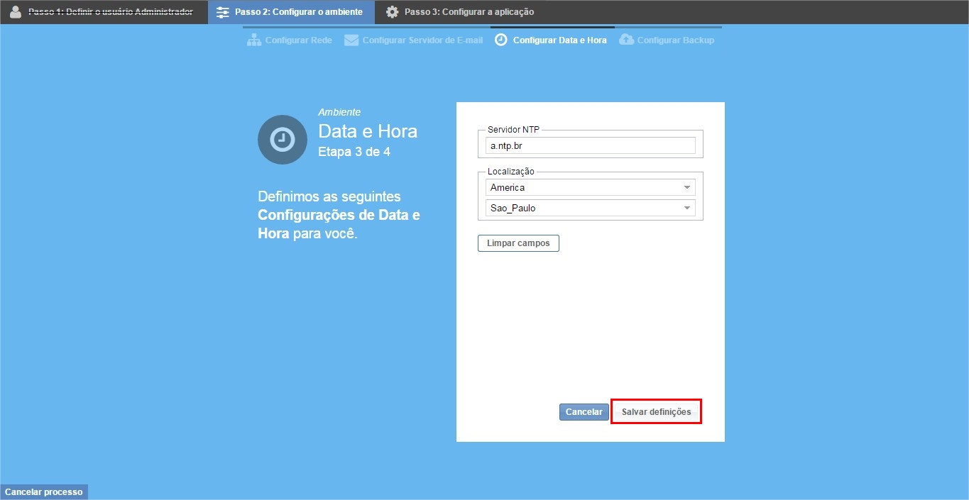Open the America region dropdown
The height and width of the screenshot is (500, 969).
click(590, 188)
